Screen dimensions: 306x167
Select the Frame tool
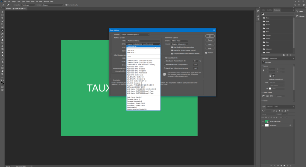[2, 28]
